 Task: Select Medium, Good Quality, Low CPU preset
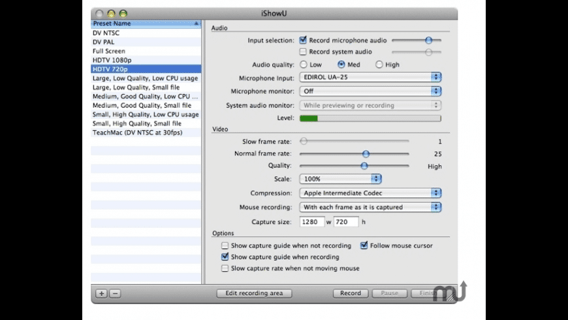pos(146,96)
